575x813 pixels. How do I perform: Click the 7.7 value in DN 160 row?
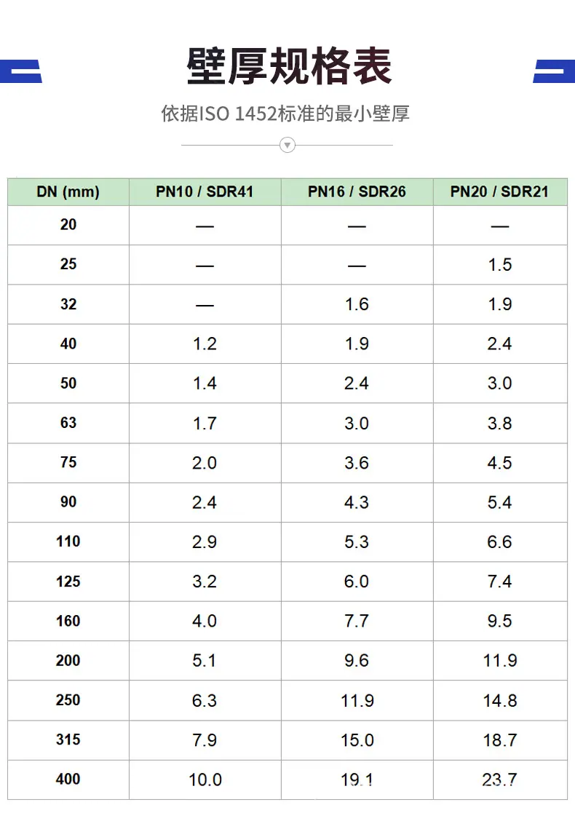pos(357,621)
